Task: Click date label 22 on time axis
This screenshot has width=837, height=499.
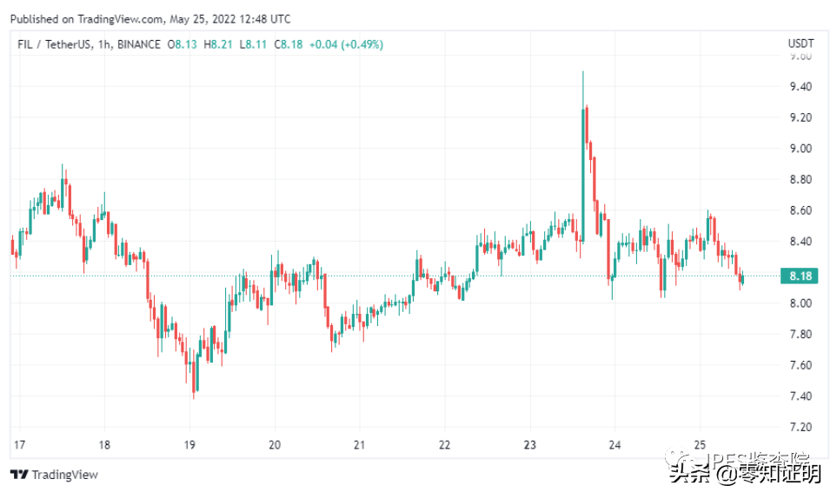Action: (444, 444)
